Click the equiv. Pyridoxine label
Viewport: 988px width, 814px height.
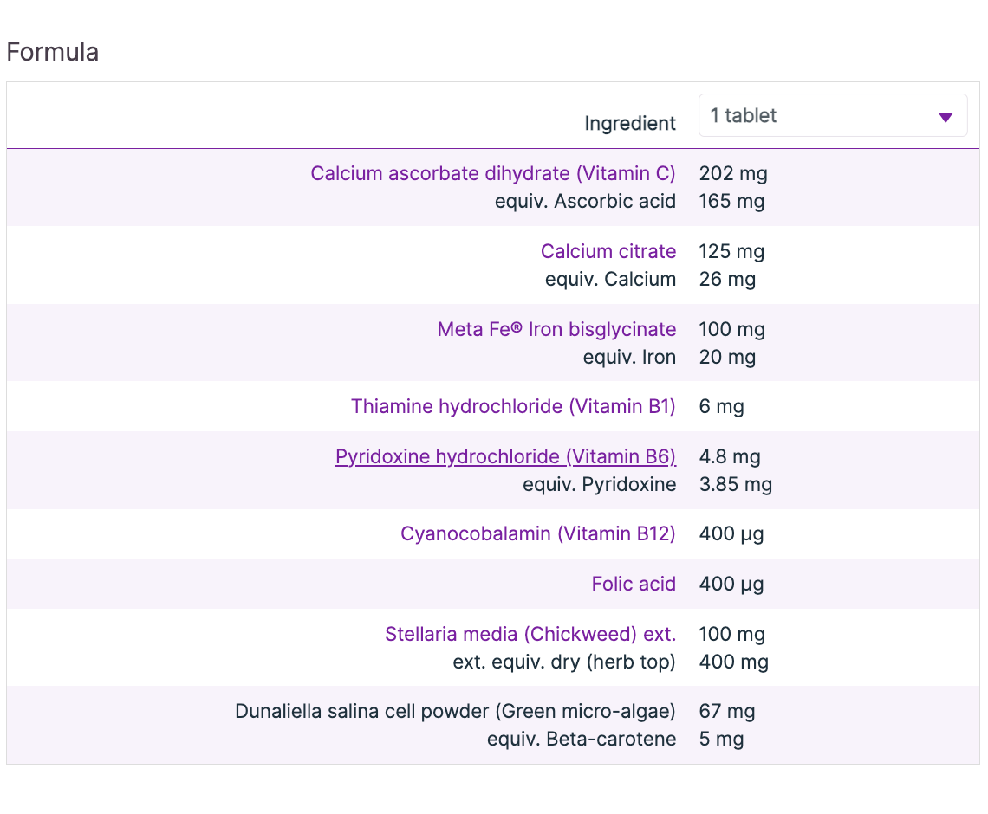click(599, 484)
